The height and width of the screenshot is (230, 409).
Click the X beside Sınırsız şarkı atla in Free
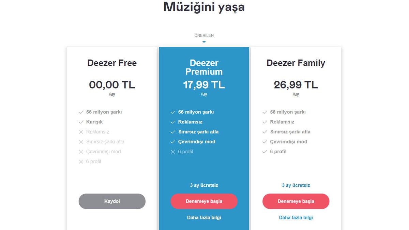[x=81, y=142]
